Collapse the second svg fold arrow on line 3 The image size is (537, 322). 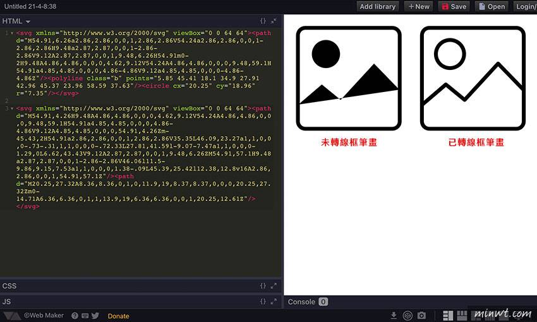pyautogui.click(x=11, y=108)
